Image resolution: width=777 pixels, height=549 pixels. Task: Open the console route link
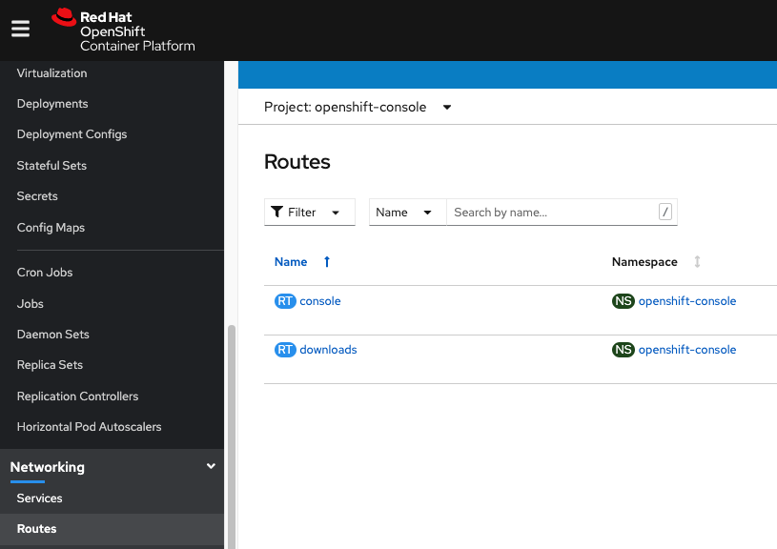[x=320, y=301]
